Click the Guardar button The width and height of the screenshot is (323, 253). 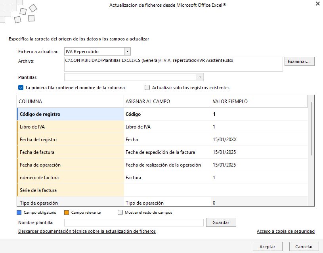(221, 222)
